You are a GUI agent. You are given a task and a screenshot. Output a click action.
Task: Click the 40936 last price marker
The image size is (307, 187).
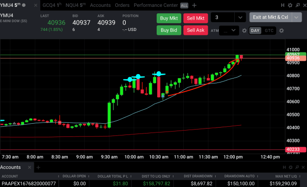(295, 58)
